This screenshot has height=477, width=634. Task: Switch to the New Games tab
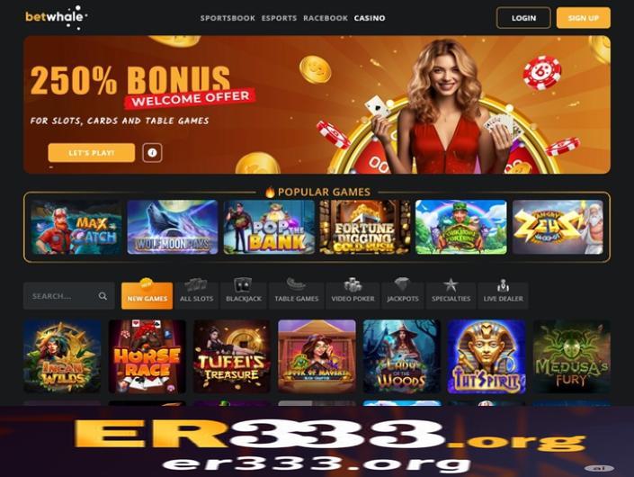[147, 295]
